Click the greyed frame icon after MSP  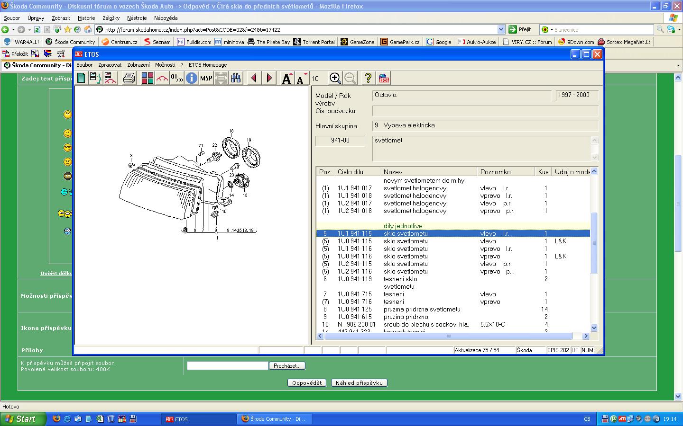(x=221, y=78)
